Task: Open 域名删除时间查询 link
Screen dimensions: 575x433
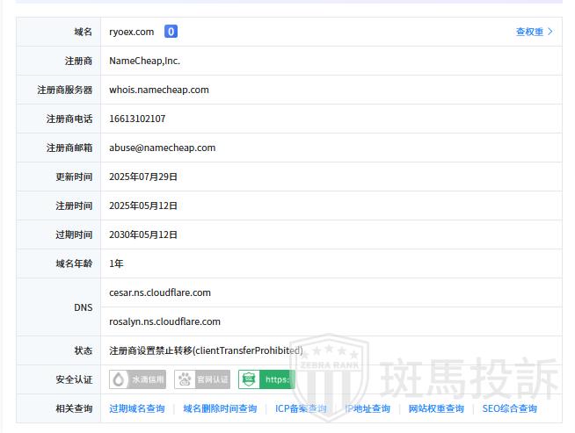Action: [x=220, y=408]
